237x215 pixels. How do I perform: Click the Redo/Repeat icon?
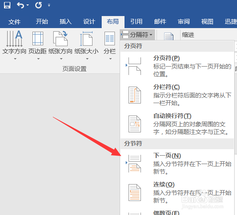click(x=38, y=5)
